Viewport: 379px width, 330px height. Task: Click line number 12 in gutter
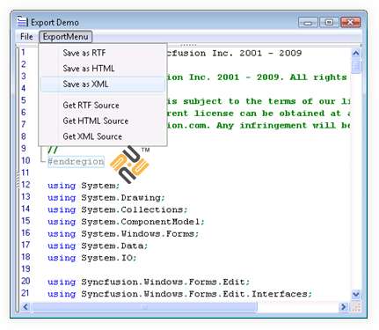click(26, 185)
